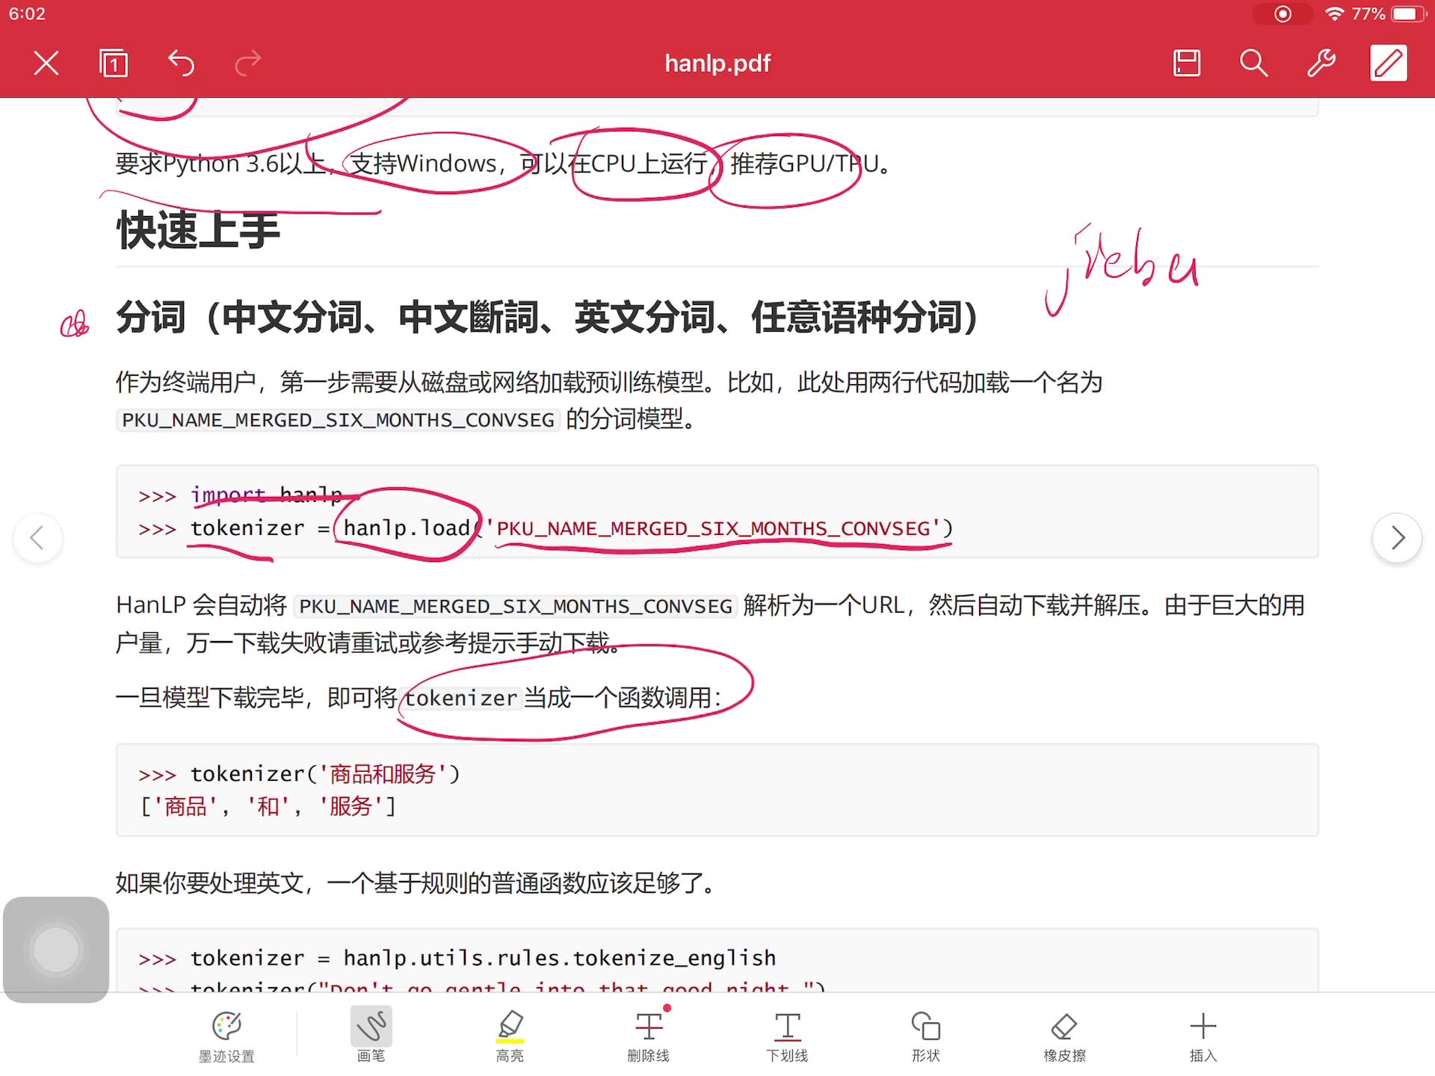Tap the code output ['商品', '和', '服务']
1435x1076 pixels.
coord(268,806)
